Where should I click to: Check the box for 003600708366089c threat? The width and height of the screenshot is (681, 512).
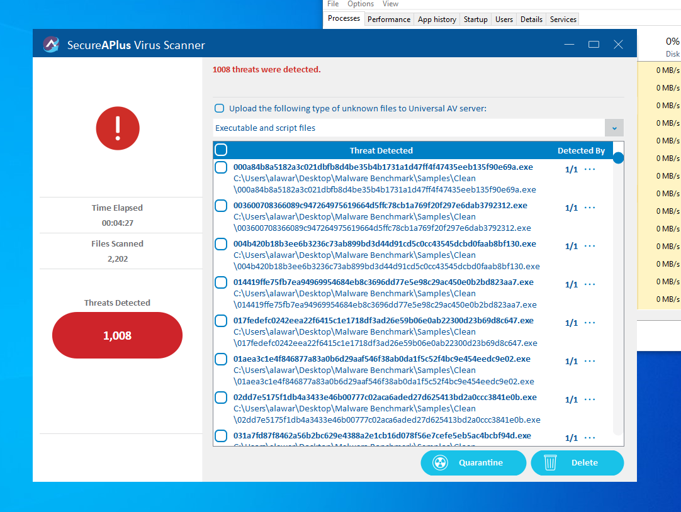click(221, 206)
